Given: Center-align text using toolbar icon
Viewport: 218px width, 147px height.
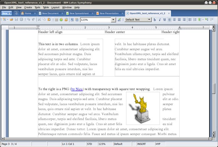Looking at the screenshot, I should 174,20.
